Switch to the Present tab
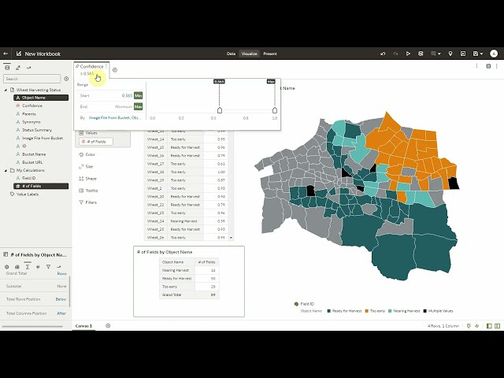This screenshot has width=504, height=378. click(x=270, y=54)
